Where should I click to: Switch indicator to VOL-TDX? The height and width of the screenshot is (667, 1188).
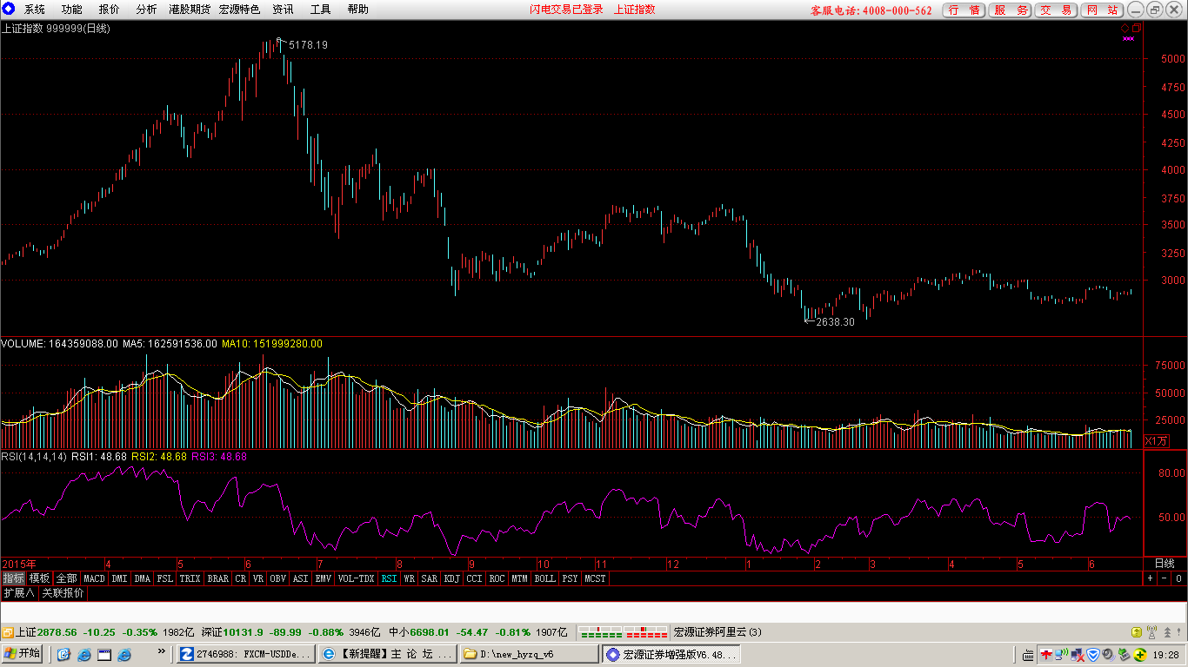356,578
